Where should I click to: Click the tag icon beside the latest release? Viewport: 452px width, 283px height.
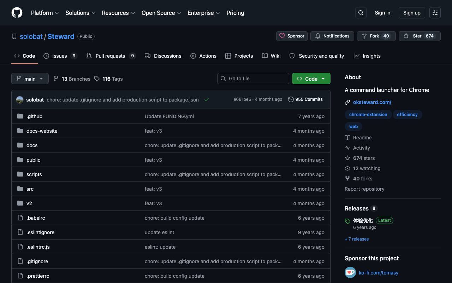coord(347,221)
